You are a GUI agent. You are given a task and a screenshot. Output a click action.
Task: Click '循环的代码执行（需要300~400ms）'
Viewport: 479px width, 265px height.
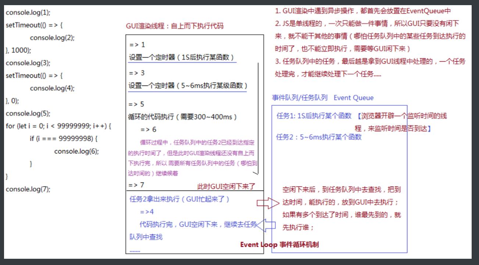[183, 117]
